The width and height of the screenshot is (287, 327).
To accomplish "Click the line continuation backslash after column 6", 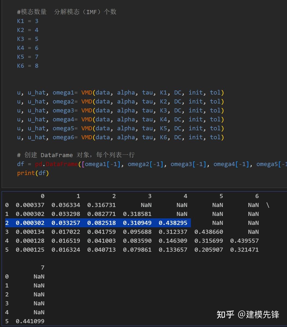I will click(x=268, y=205).
